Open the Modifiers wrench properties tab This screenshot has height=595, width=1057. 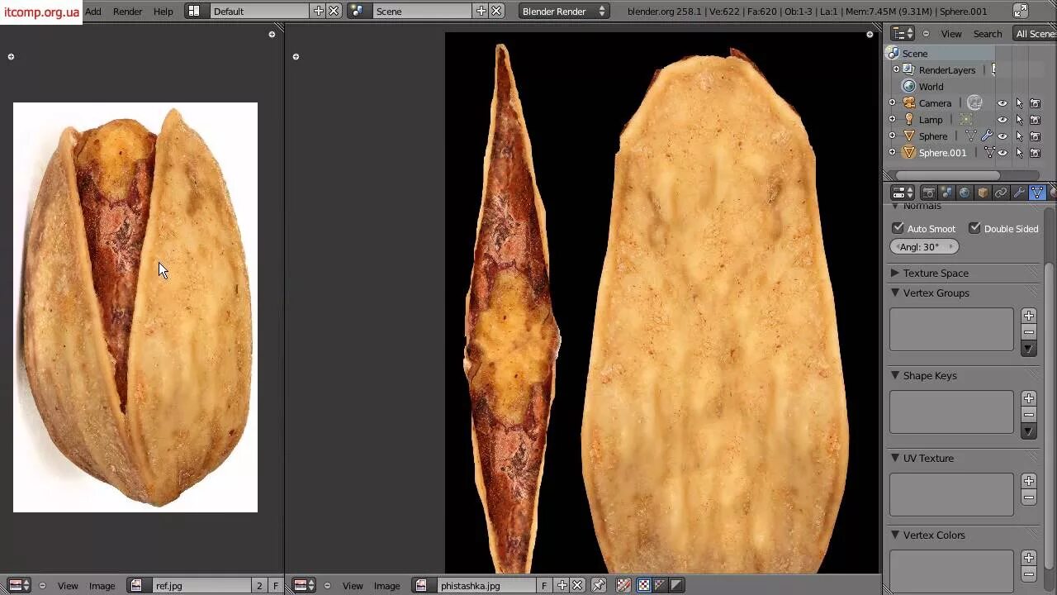click(x=1019, y=193)
